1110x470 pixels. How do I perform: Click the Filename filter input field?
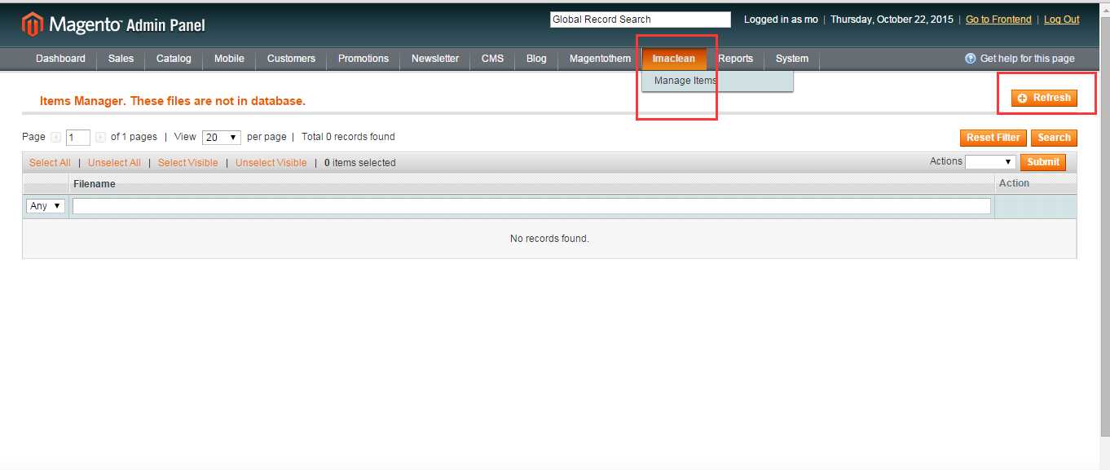click(531, 206)
